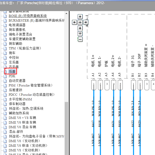
Task: Open DME V6 混合 车辆 entry
Action: click(x=22, y=127)
